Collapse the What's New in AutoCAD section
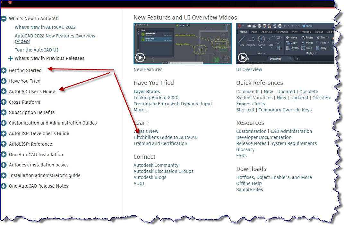The width and height of the screenshot is (345, 226). [4, 19]
